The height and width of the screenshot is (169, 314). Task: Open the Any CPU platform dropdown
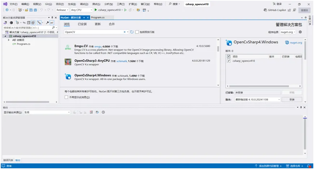tap(82, 10)
